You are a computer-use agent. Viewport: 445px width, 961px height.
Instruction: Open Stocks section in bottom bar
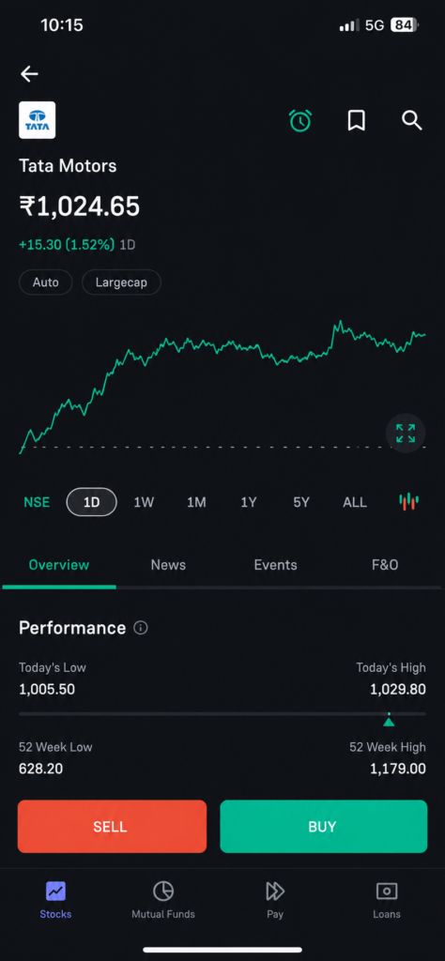(x=55, y=900)
